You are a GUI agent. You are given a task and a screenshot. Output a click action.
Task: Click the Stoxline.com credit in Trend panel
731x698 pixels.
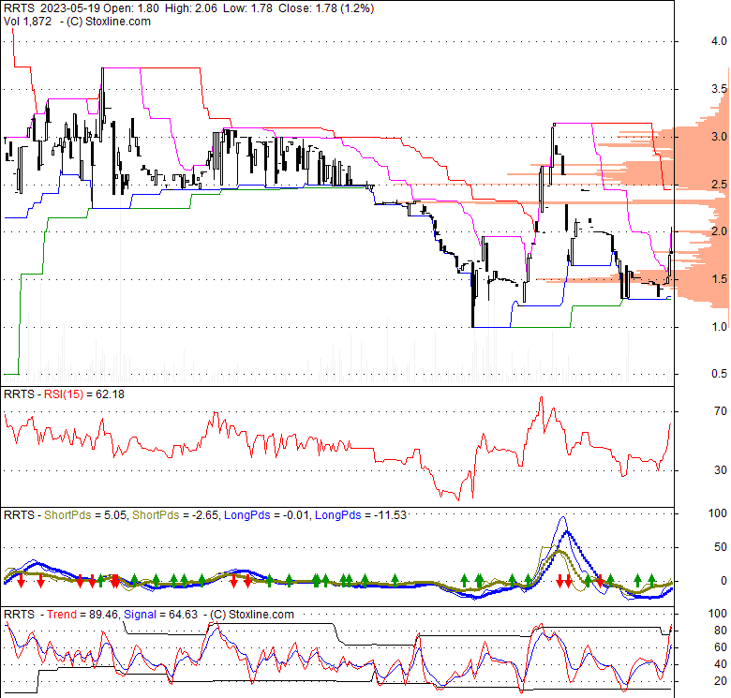(261, 615)
